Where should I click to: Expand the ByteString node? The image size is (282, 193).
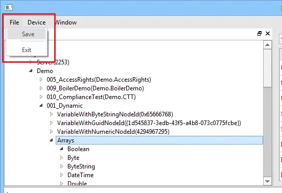[61, 166]
